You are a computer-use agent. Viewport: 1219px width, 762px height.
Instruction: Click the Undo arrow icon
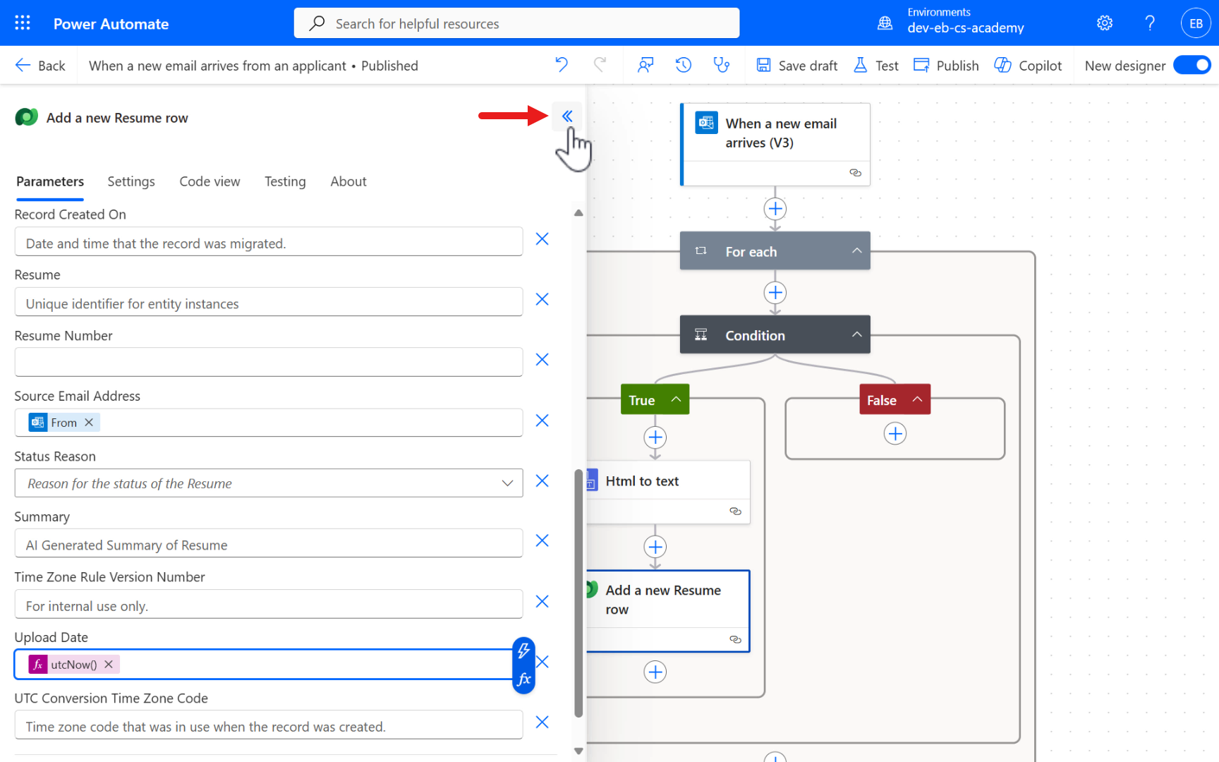point(562,65)
